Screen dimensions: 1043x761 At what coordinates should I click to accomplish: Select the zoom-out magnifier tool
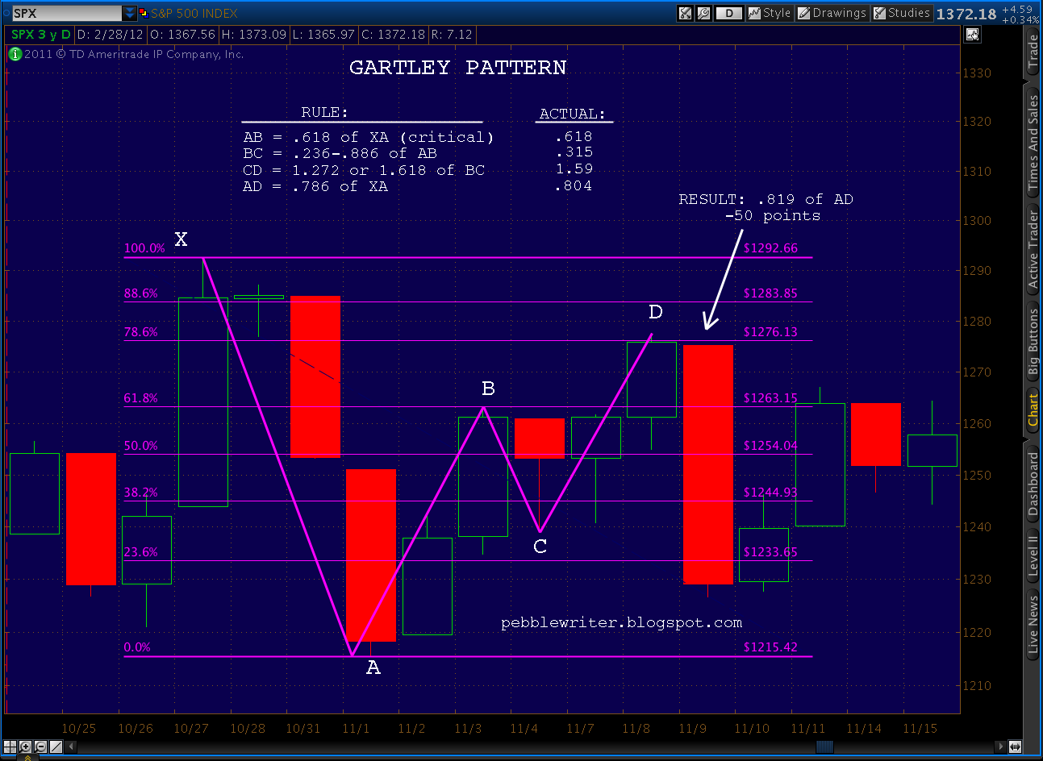pos(41,747)
